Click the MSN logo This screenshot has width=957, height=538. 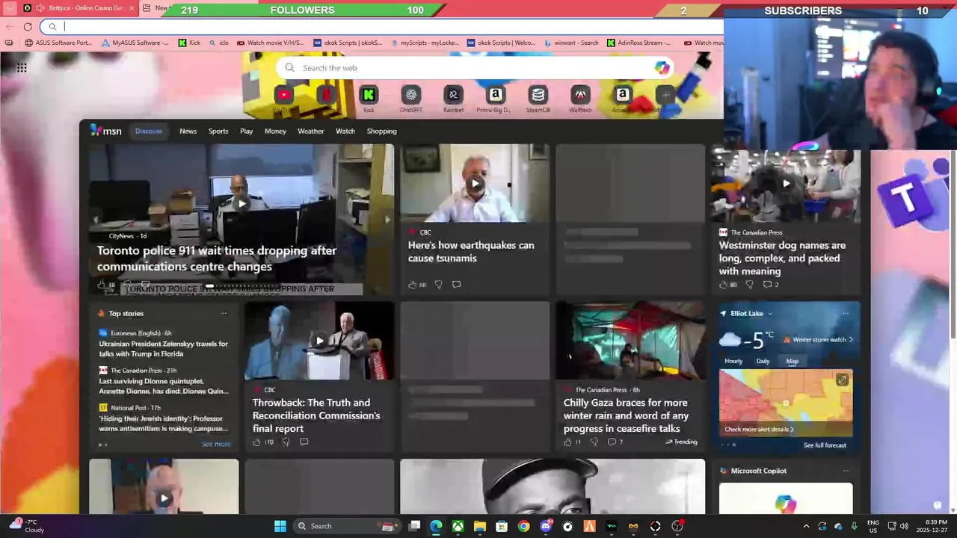click(x=106, y=131)
